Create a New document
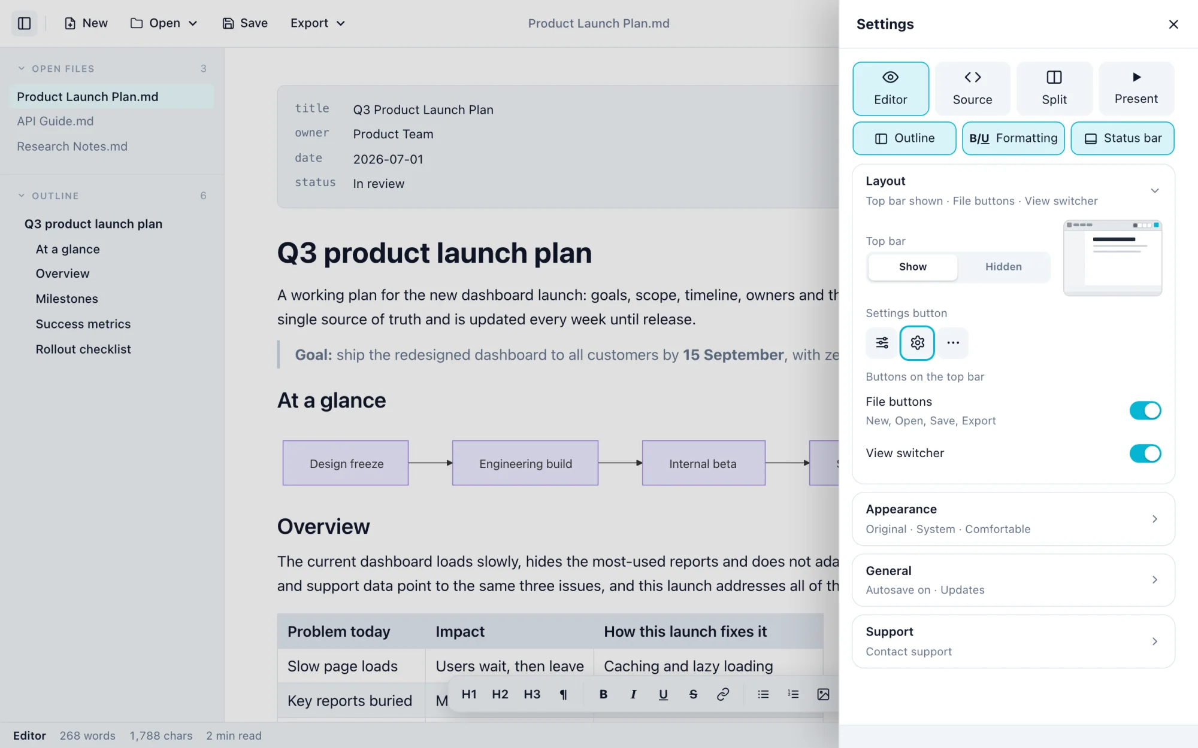The image size is (1198, 748). pos(86,23)
